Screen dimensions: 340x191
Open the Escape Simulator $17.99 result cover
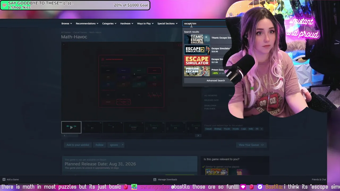point(197,61)
